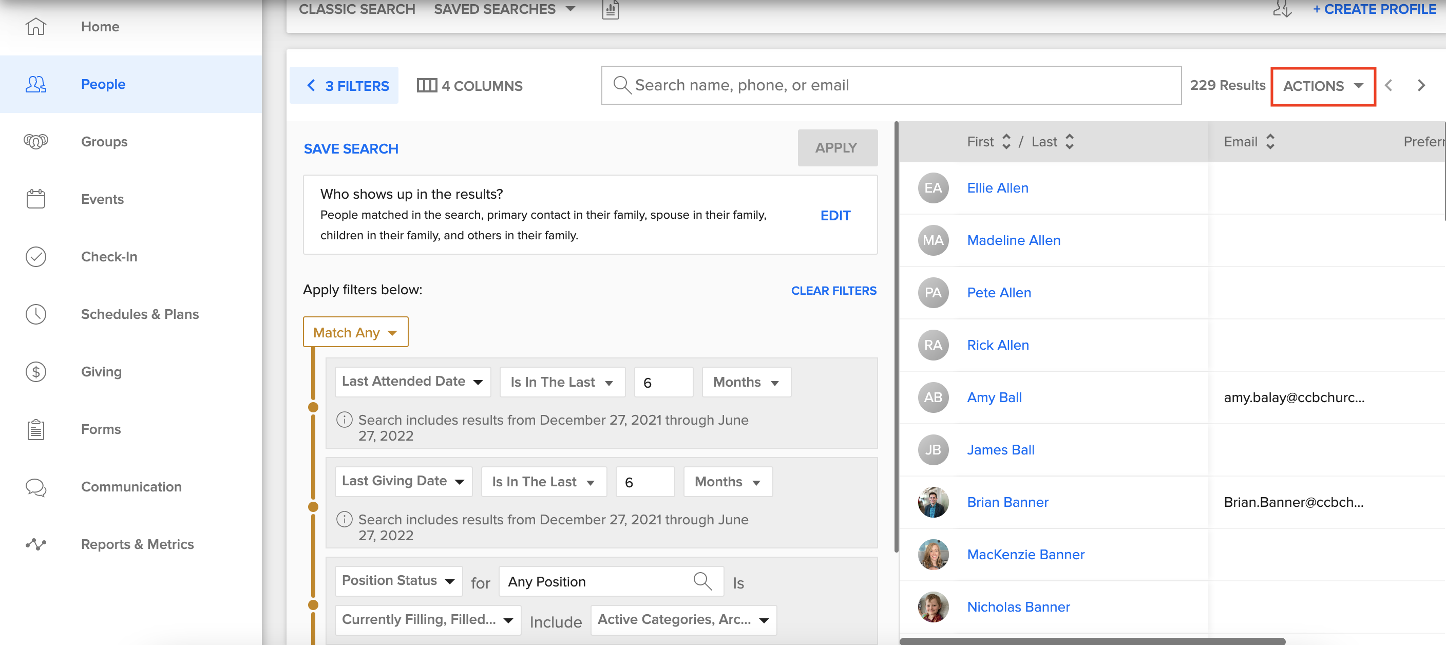Image resolution: width=1446 pixels, height=645 pixels.
Task: Open the Groups section icon
Action: coord(35,141)
